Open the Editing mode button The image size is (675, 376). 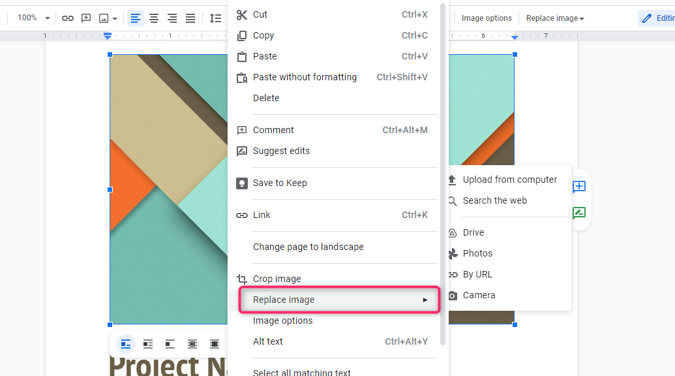[657, 18]
